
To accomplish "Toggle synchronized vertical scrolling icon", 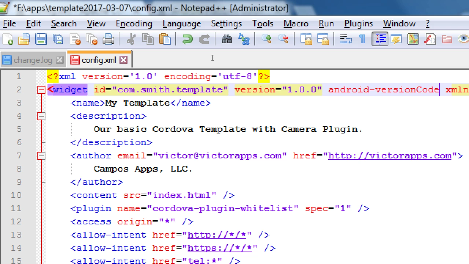I will point(306,39).
